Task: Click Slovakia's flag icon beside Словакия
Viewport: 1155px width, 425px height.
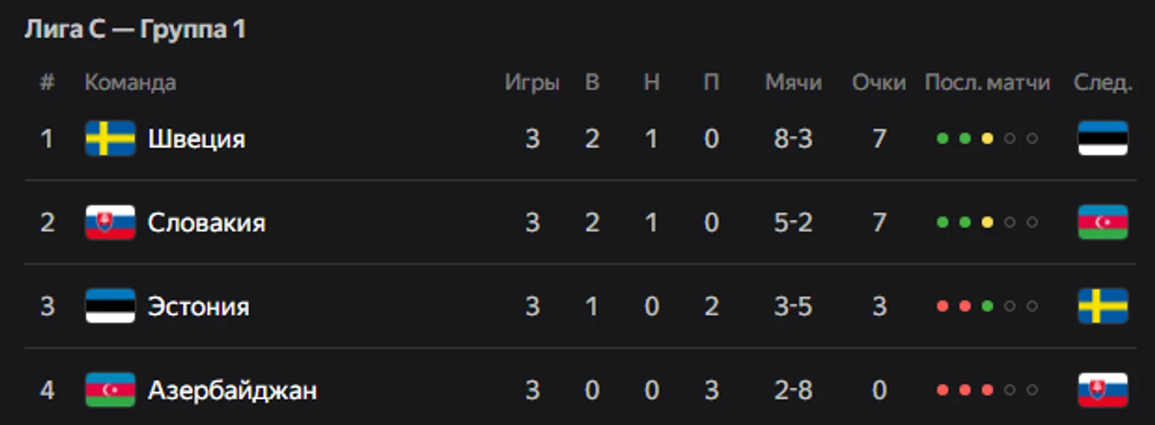Action: point(110,223)
